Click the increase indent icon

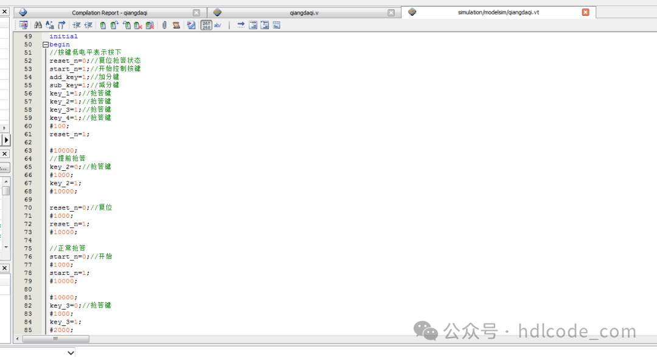pos(77,25)
